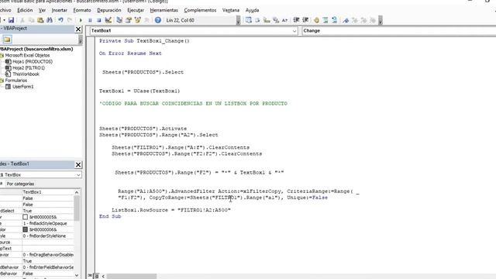This screenshot has height=279, width=496.
Task: Open the TextBox1 object dropdown
Action: (x=294, y=31)
